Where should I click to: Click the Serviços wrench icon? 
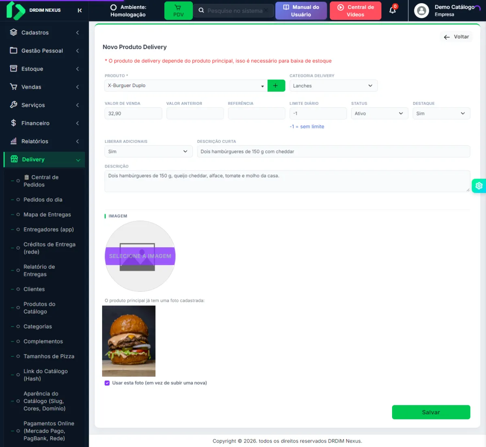coord(14,105)
